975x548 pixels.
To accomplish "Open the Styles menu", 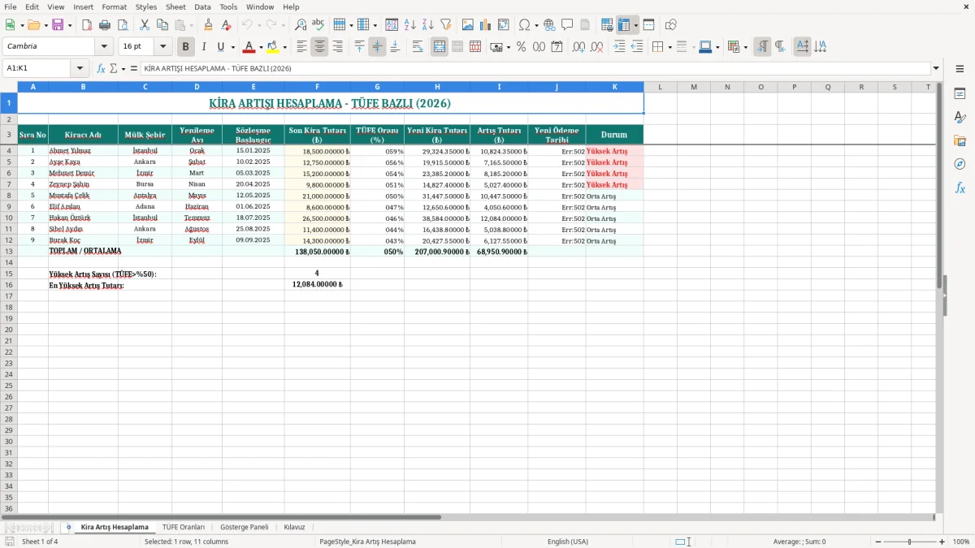I will click(146, 6).
